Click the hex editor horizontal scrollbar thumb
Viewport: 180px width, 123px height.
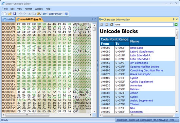pyautogui.click(x=27, y=115)
